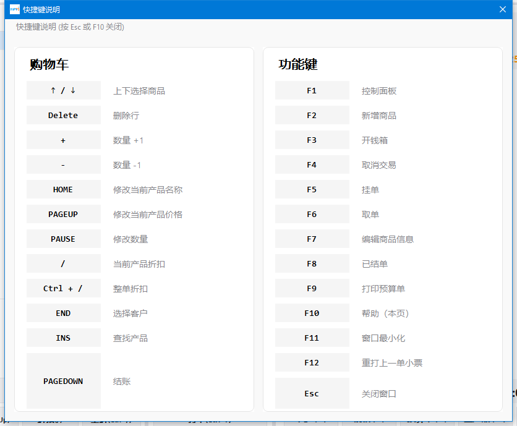Click the 挂单 description
The height and width of the screenshot is (426, 517).
click(370, 190)
